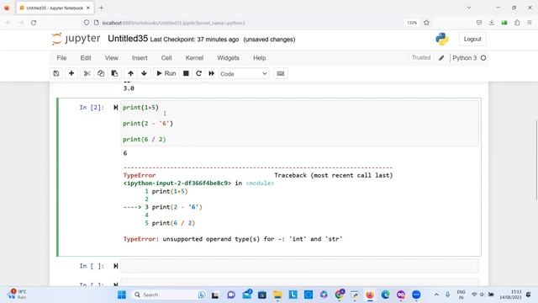Open the File menu
The height and width of the screenshot is (303, 538).
pos(61,58)
